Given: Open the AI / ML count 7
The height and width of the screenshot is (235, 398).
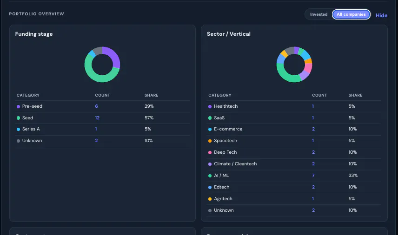Looking at the screenshot, I should point(313,176).
